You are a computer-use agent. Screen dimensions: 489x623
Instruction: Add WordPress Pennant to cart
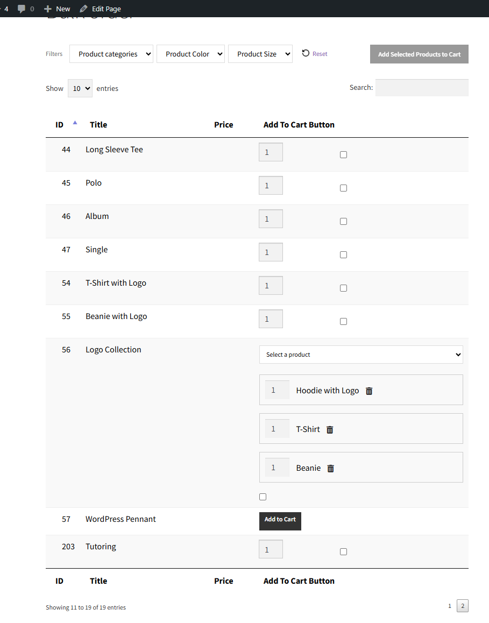click(x=280, y=521)
